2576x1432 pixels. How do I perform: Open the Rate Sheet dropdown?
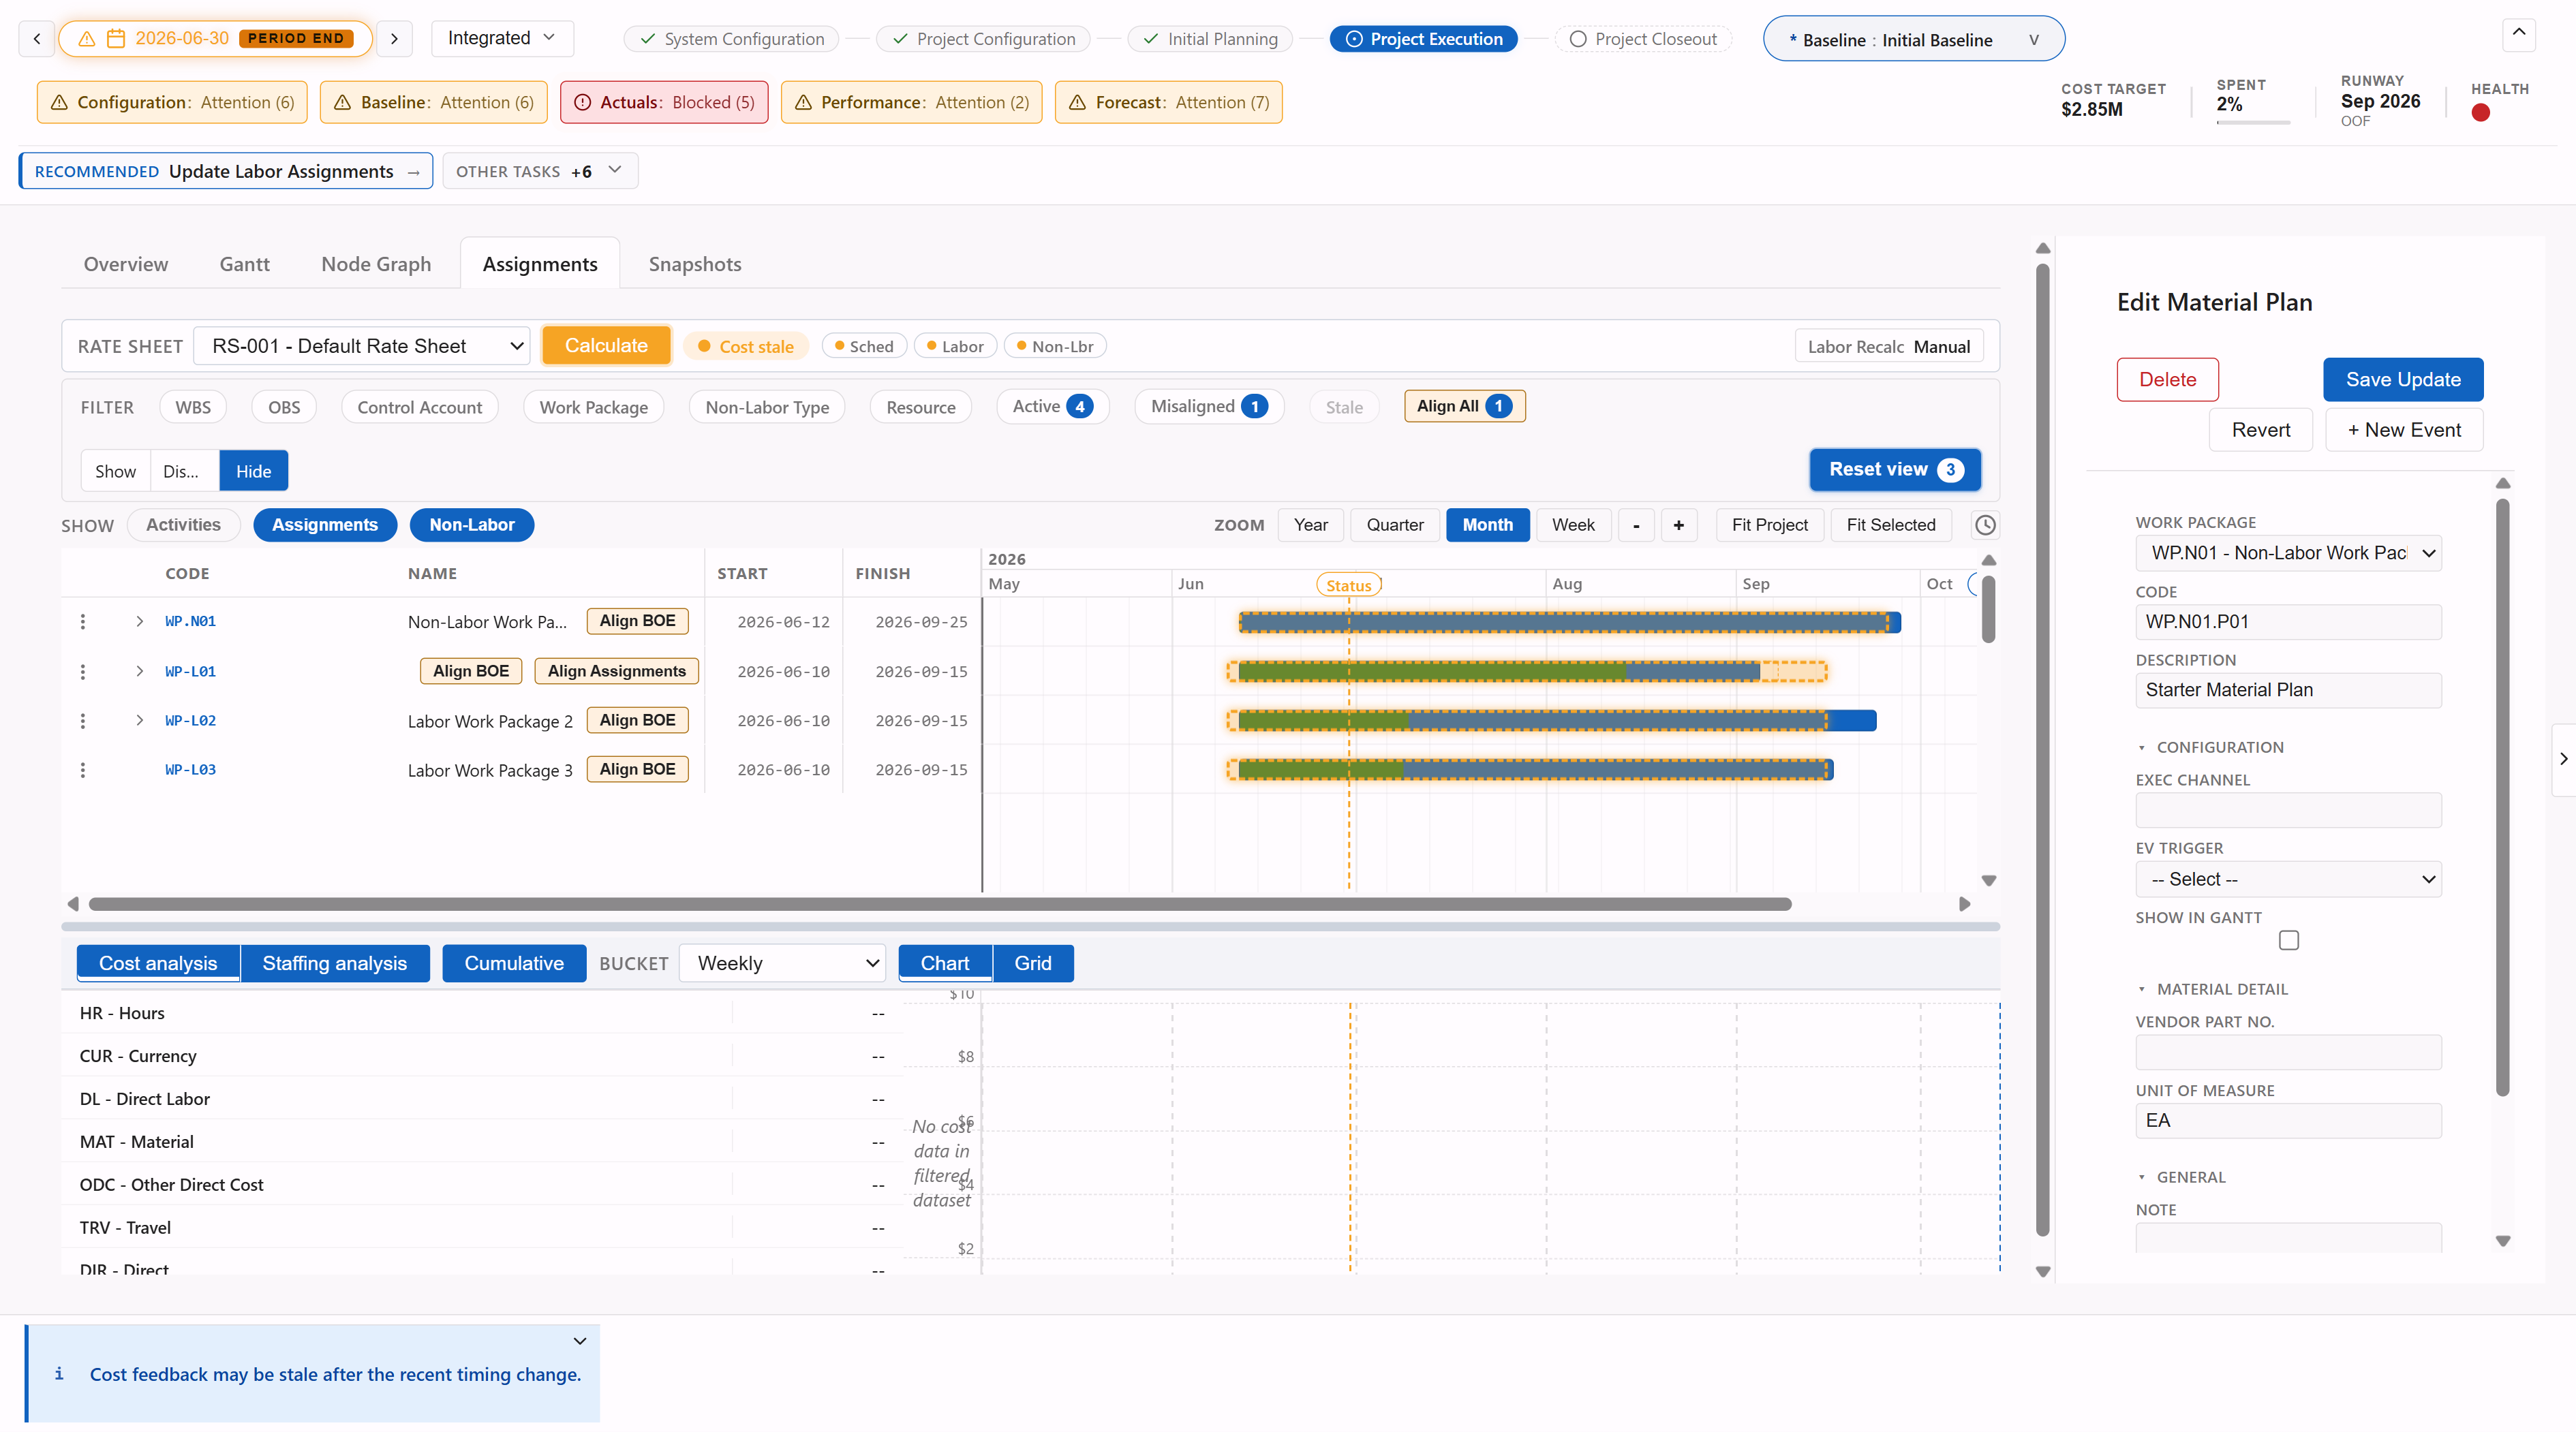(x=362, y=346)
